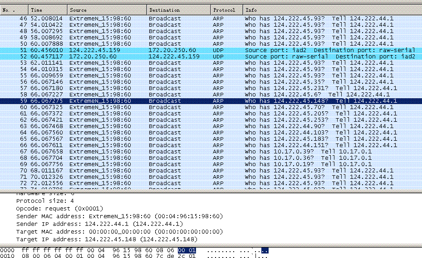Select the Sender IP address field
422x258 pixels.
[x=99, y=224]
